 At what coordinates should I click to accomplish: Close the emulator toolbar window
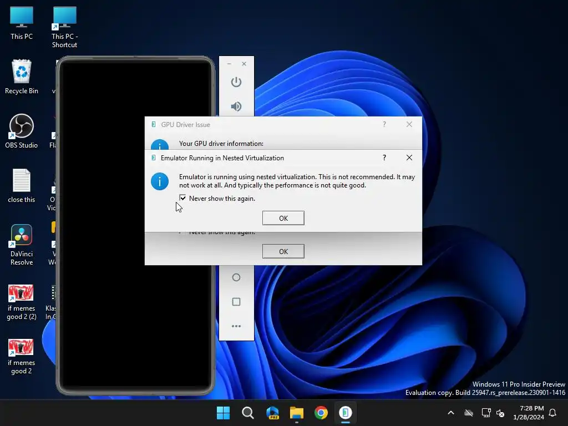[244, 64]
